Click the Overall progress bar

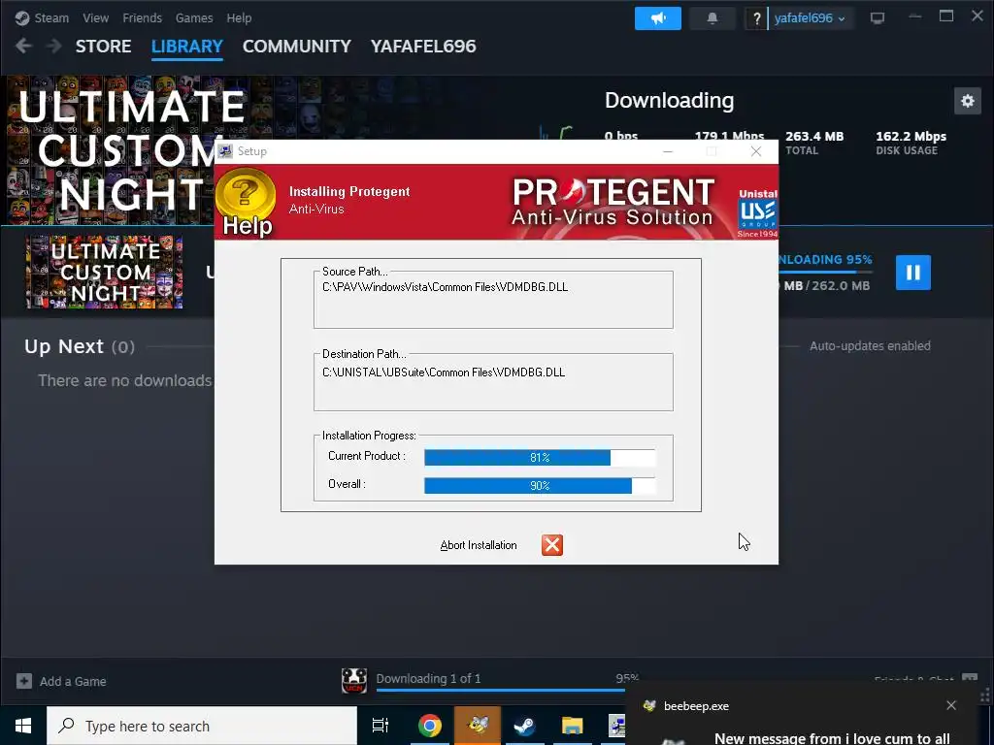click(x=540, y=485)
